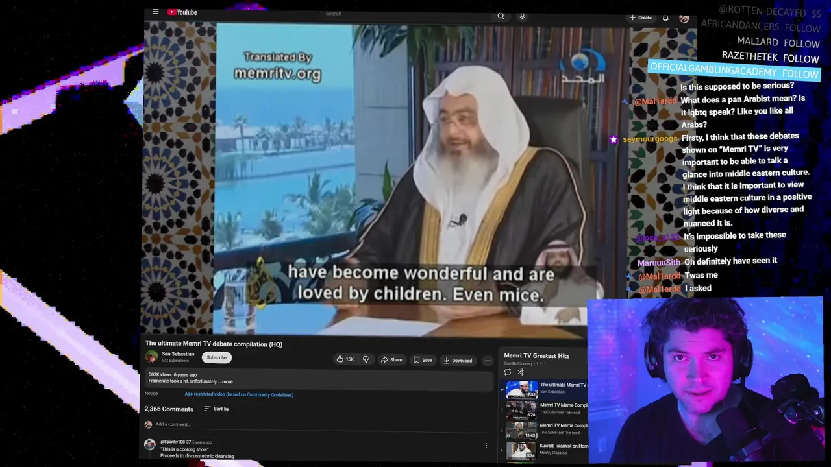Open the Create button

point(641,18)
